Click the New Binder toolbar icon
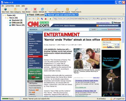 (26, 9)
